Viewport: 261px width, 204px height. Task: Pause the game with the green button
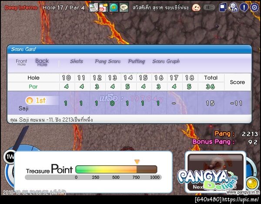click(114, 7)
